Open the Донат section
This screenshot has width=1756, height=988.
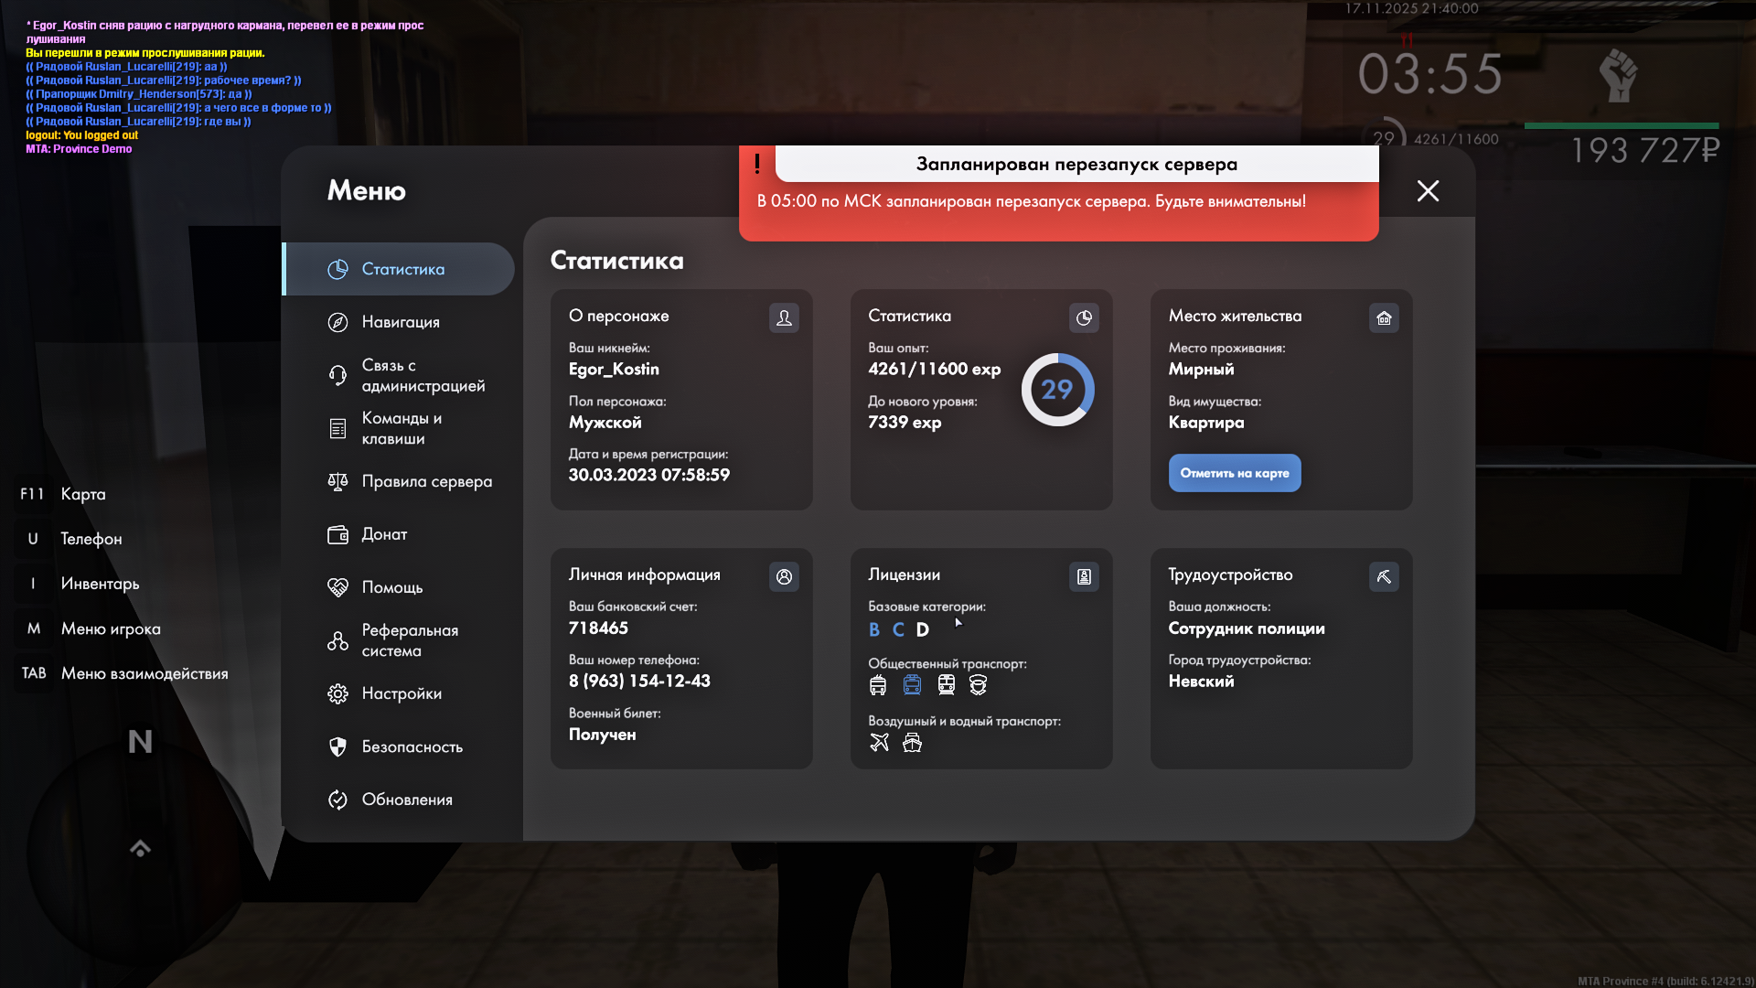[x=384, y=534]
